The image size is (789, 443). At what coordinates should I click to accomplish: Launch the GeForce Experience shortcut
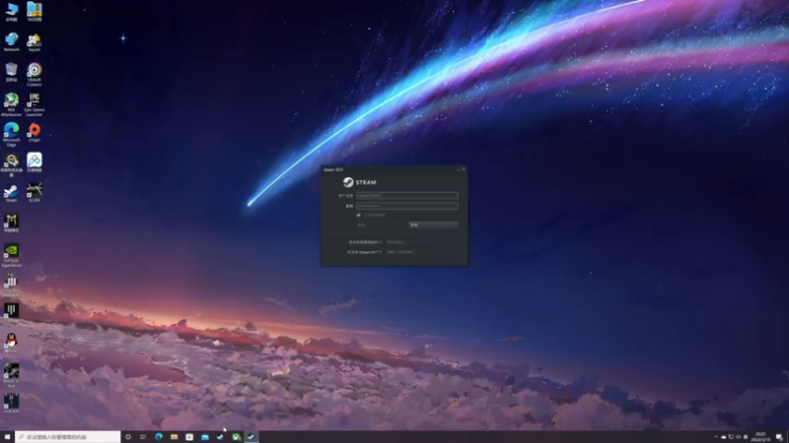point(11,255)
